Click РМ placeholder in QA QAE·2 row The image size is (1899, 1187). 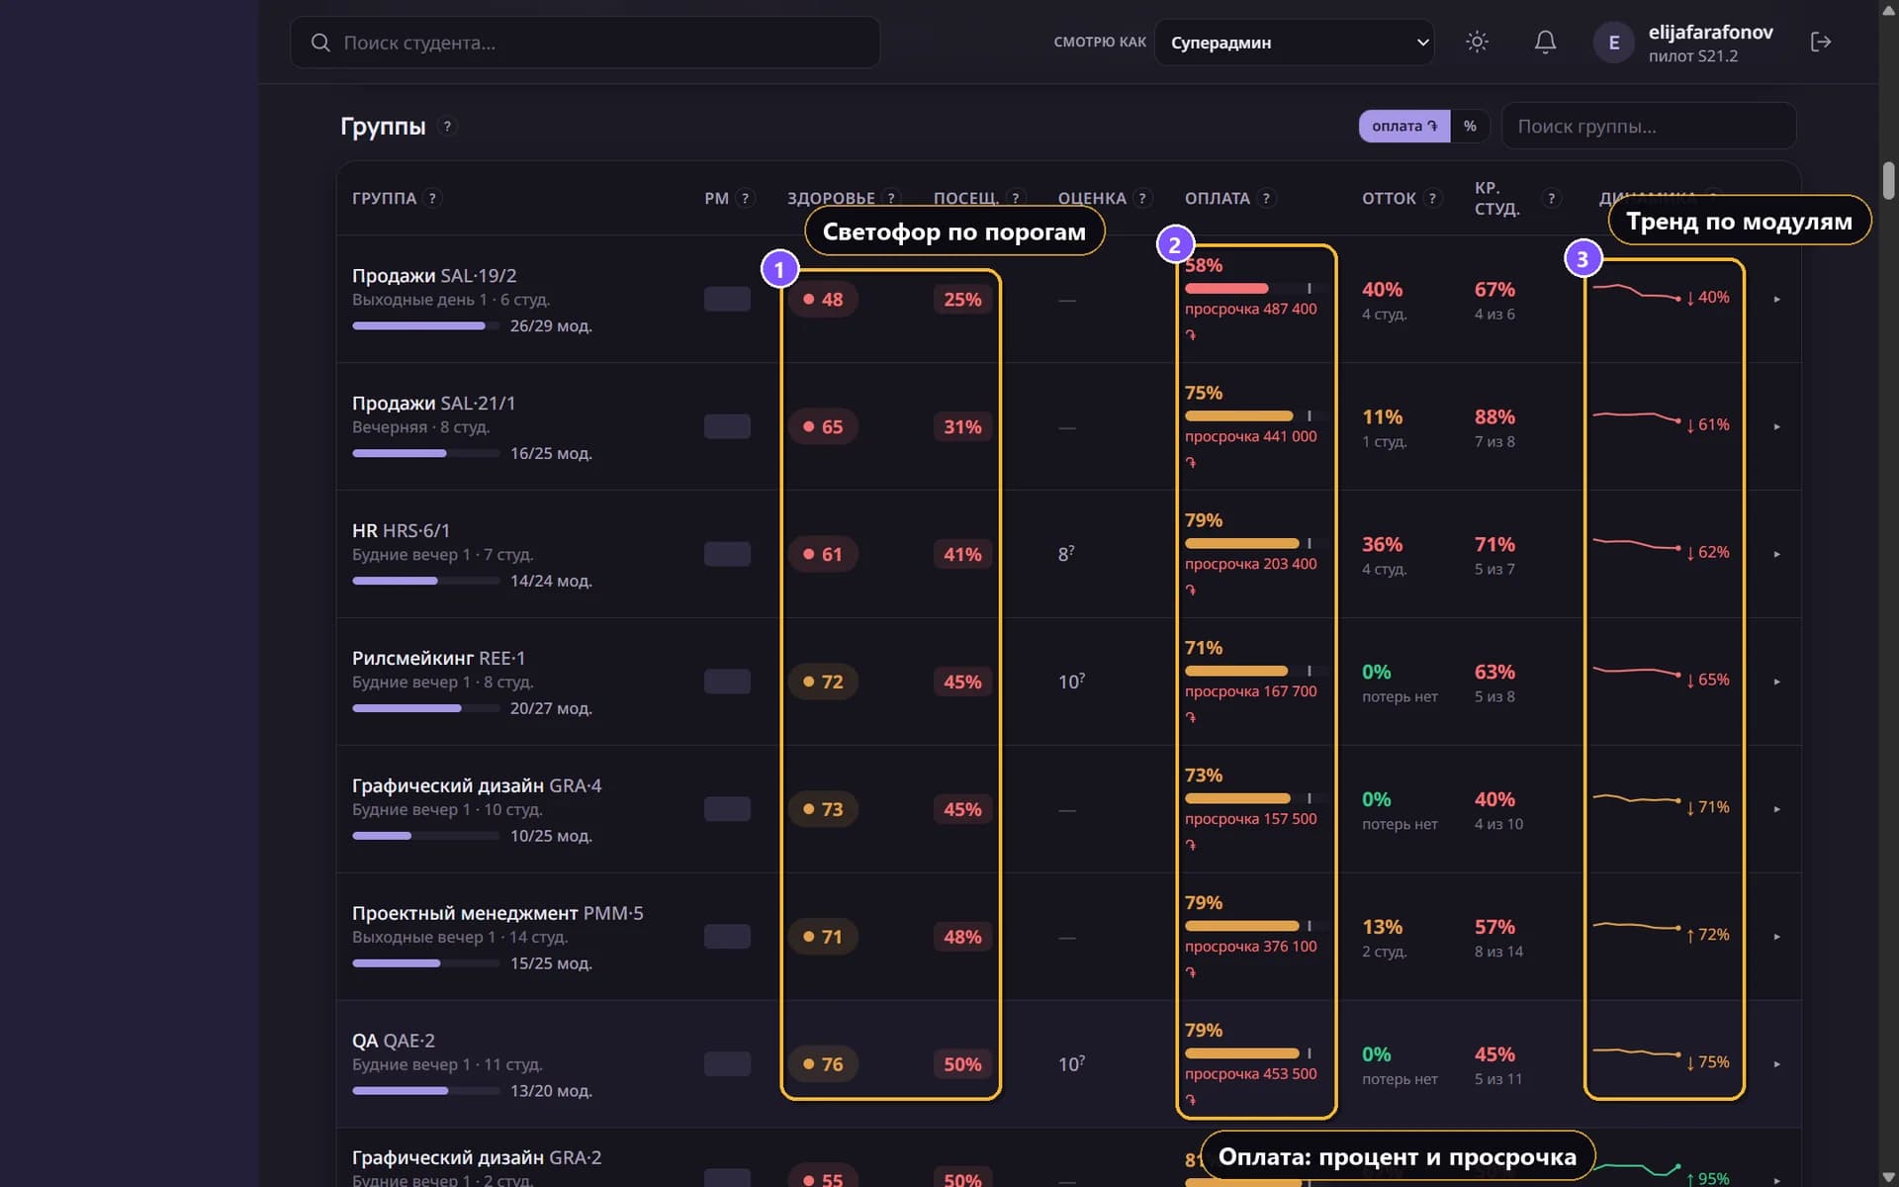point(727,1064)
